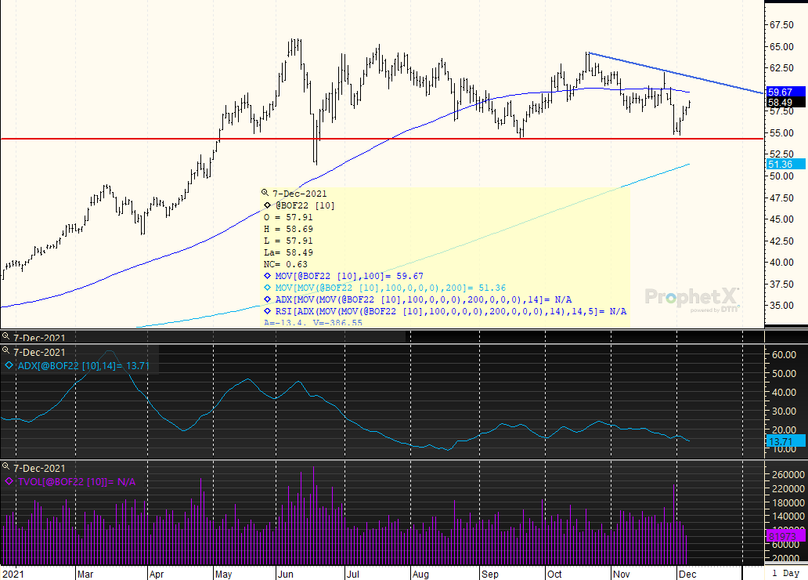Image resolution: width=808 pixels, height=580 pixels.
Task: Click the 51.36 light-blue price tag
Action: [x=781, y=165]
